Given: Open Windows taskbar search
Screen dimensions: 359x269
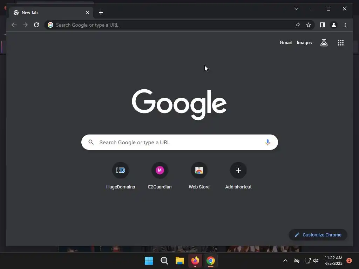Looking at the screenshot, I should 164,261.
